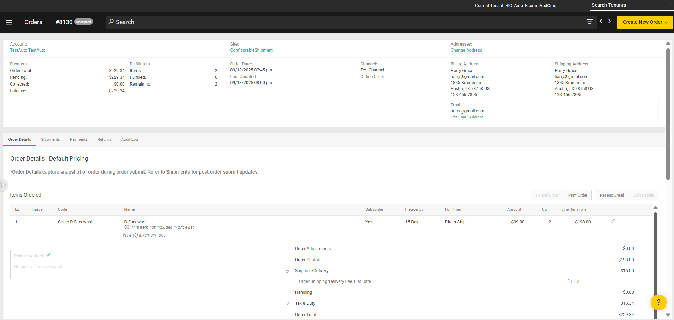Viewport: 674px width, 320px height.
Task: Open Create New Order dropdown
Action: pyautogui.click(x=645, y=22)
